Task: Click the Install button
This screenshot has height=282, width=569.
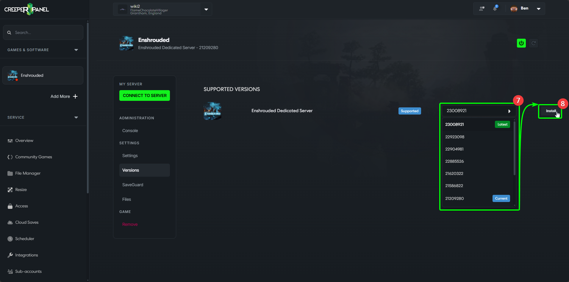Action: click(551, 111)
